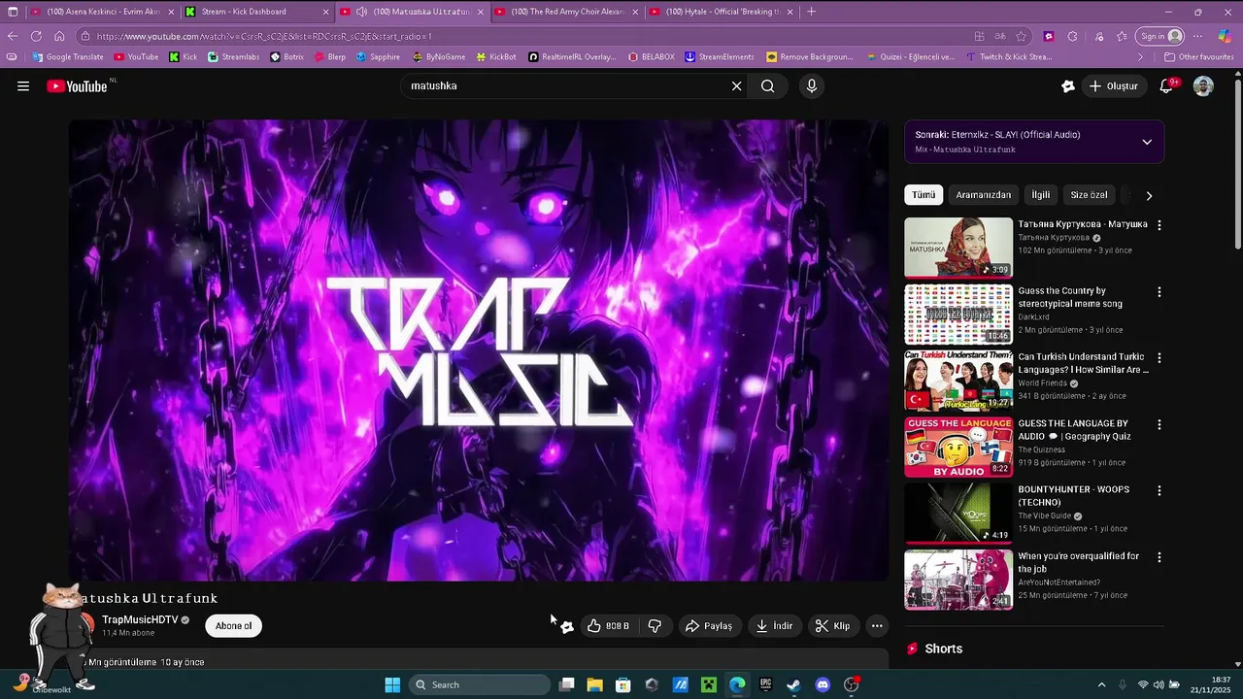Image resolution: width=1243 pixels, height=699 pixels.
Task: Open Minecraft creeper icon in taskbar
Action: 709,685
